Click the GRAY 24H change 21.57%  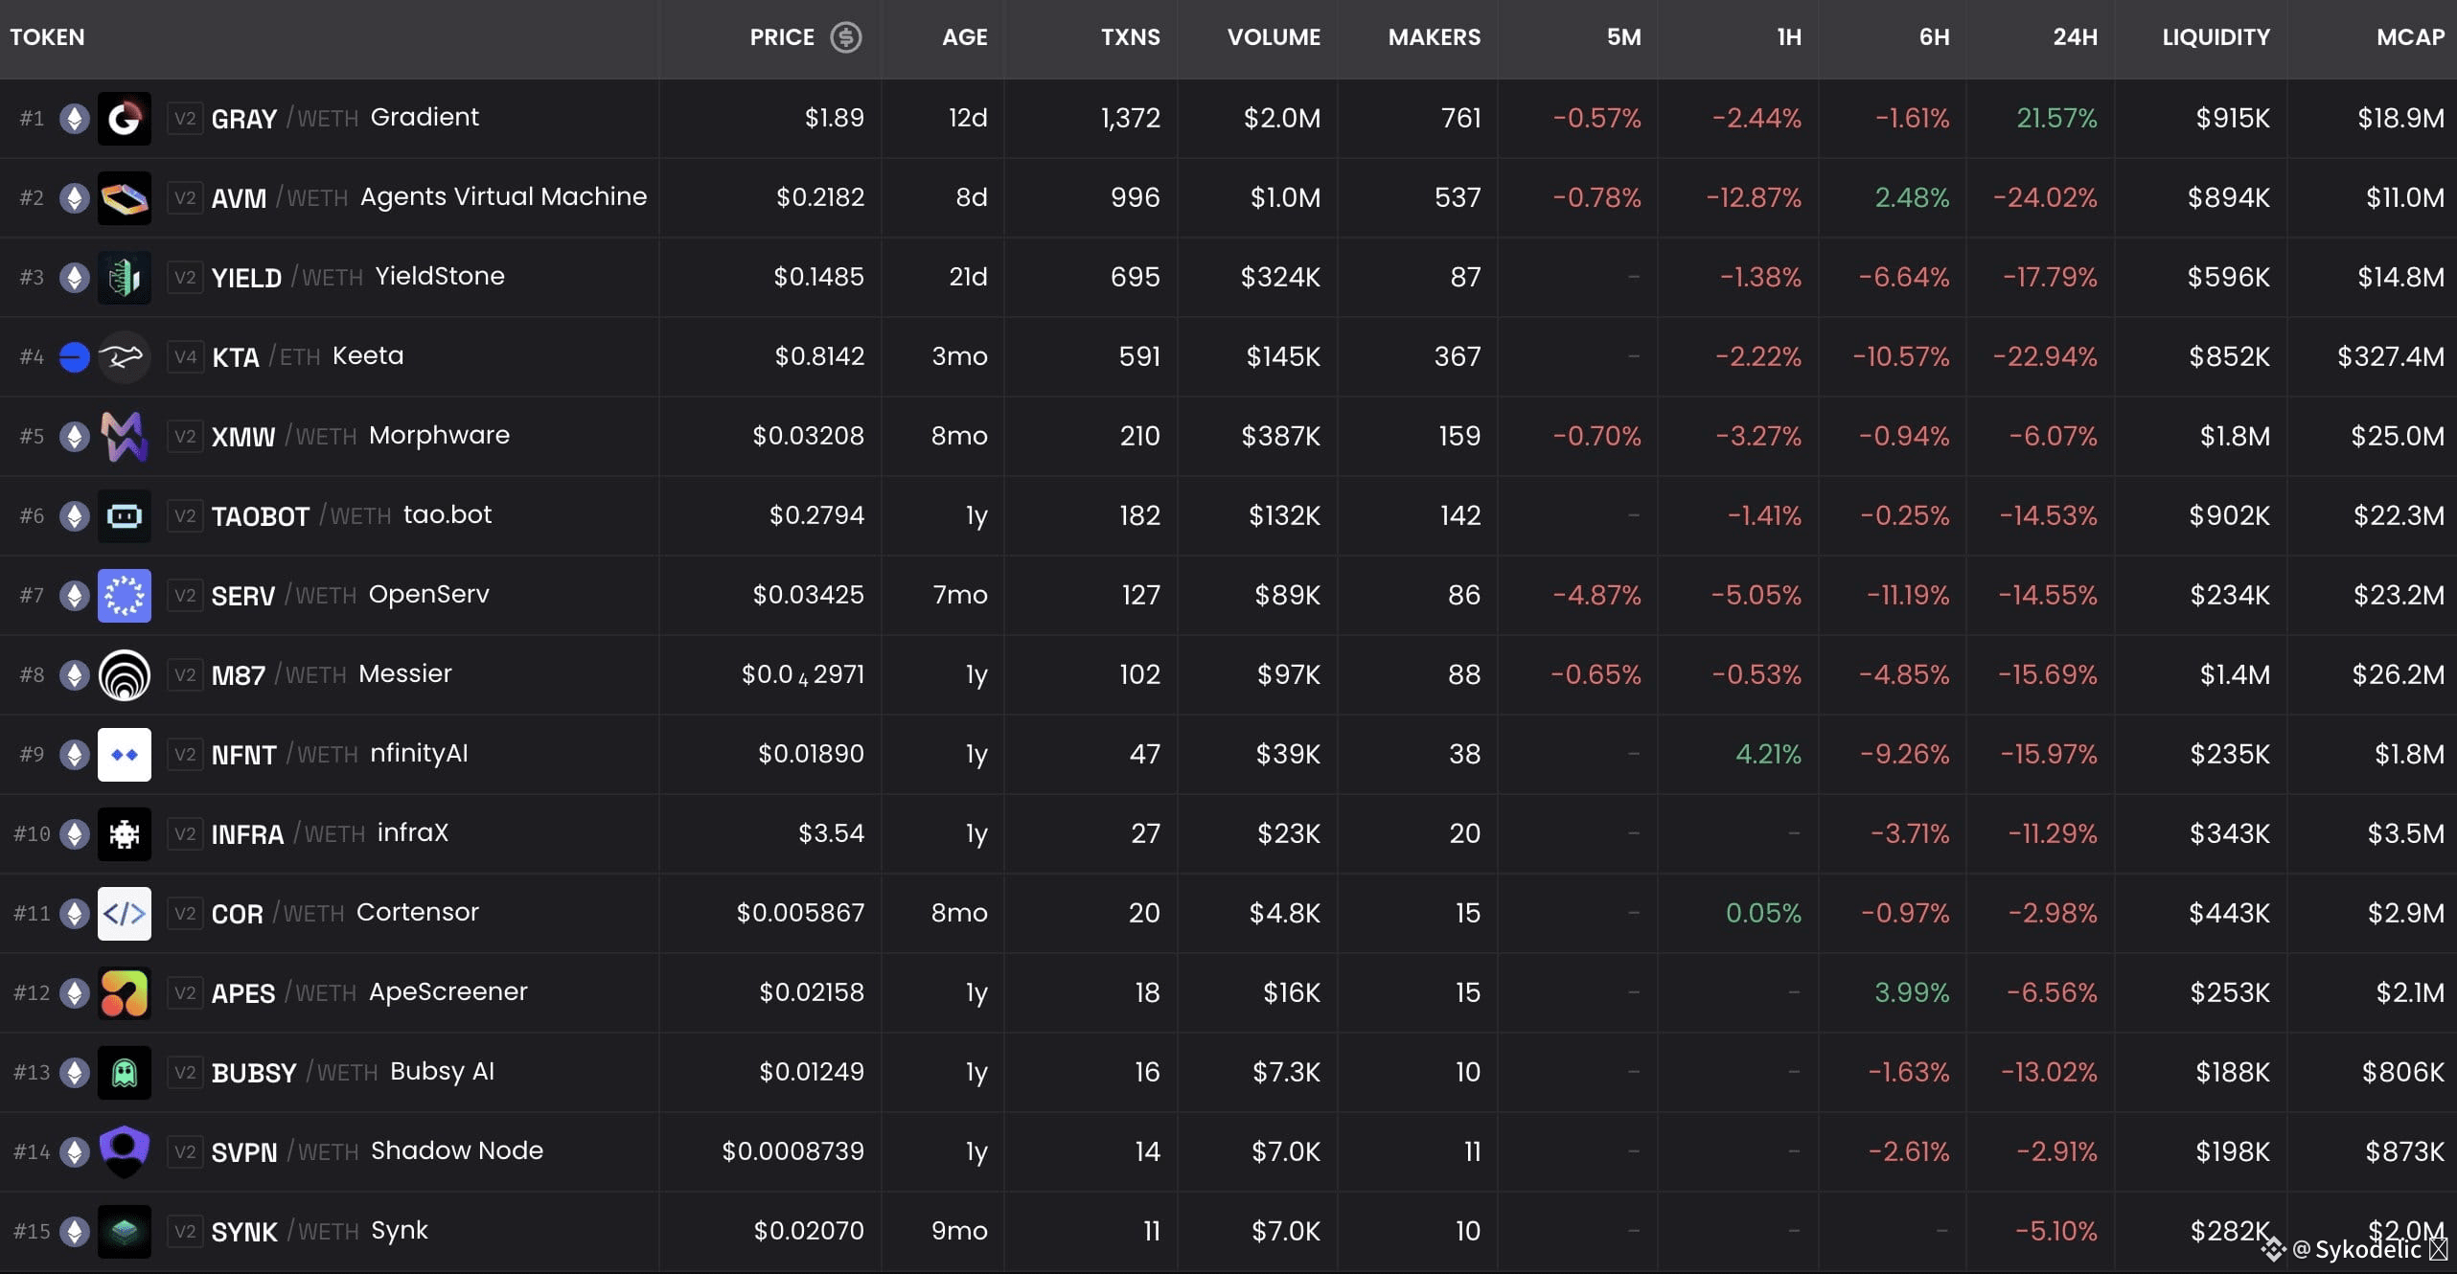click(2056, 118)
